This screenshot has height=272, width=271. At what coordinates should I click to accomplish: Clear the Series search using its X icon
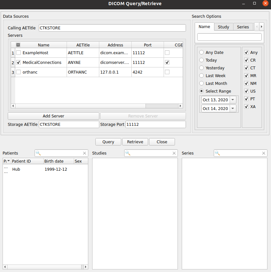tap(264, 153)
